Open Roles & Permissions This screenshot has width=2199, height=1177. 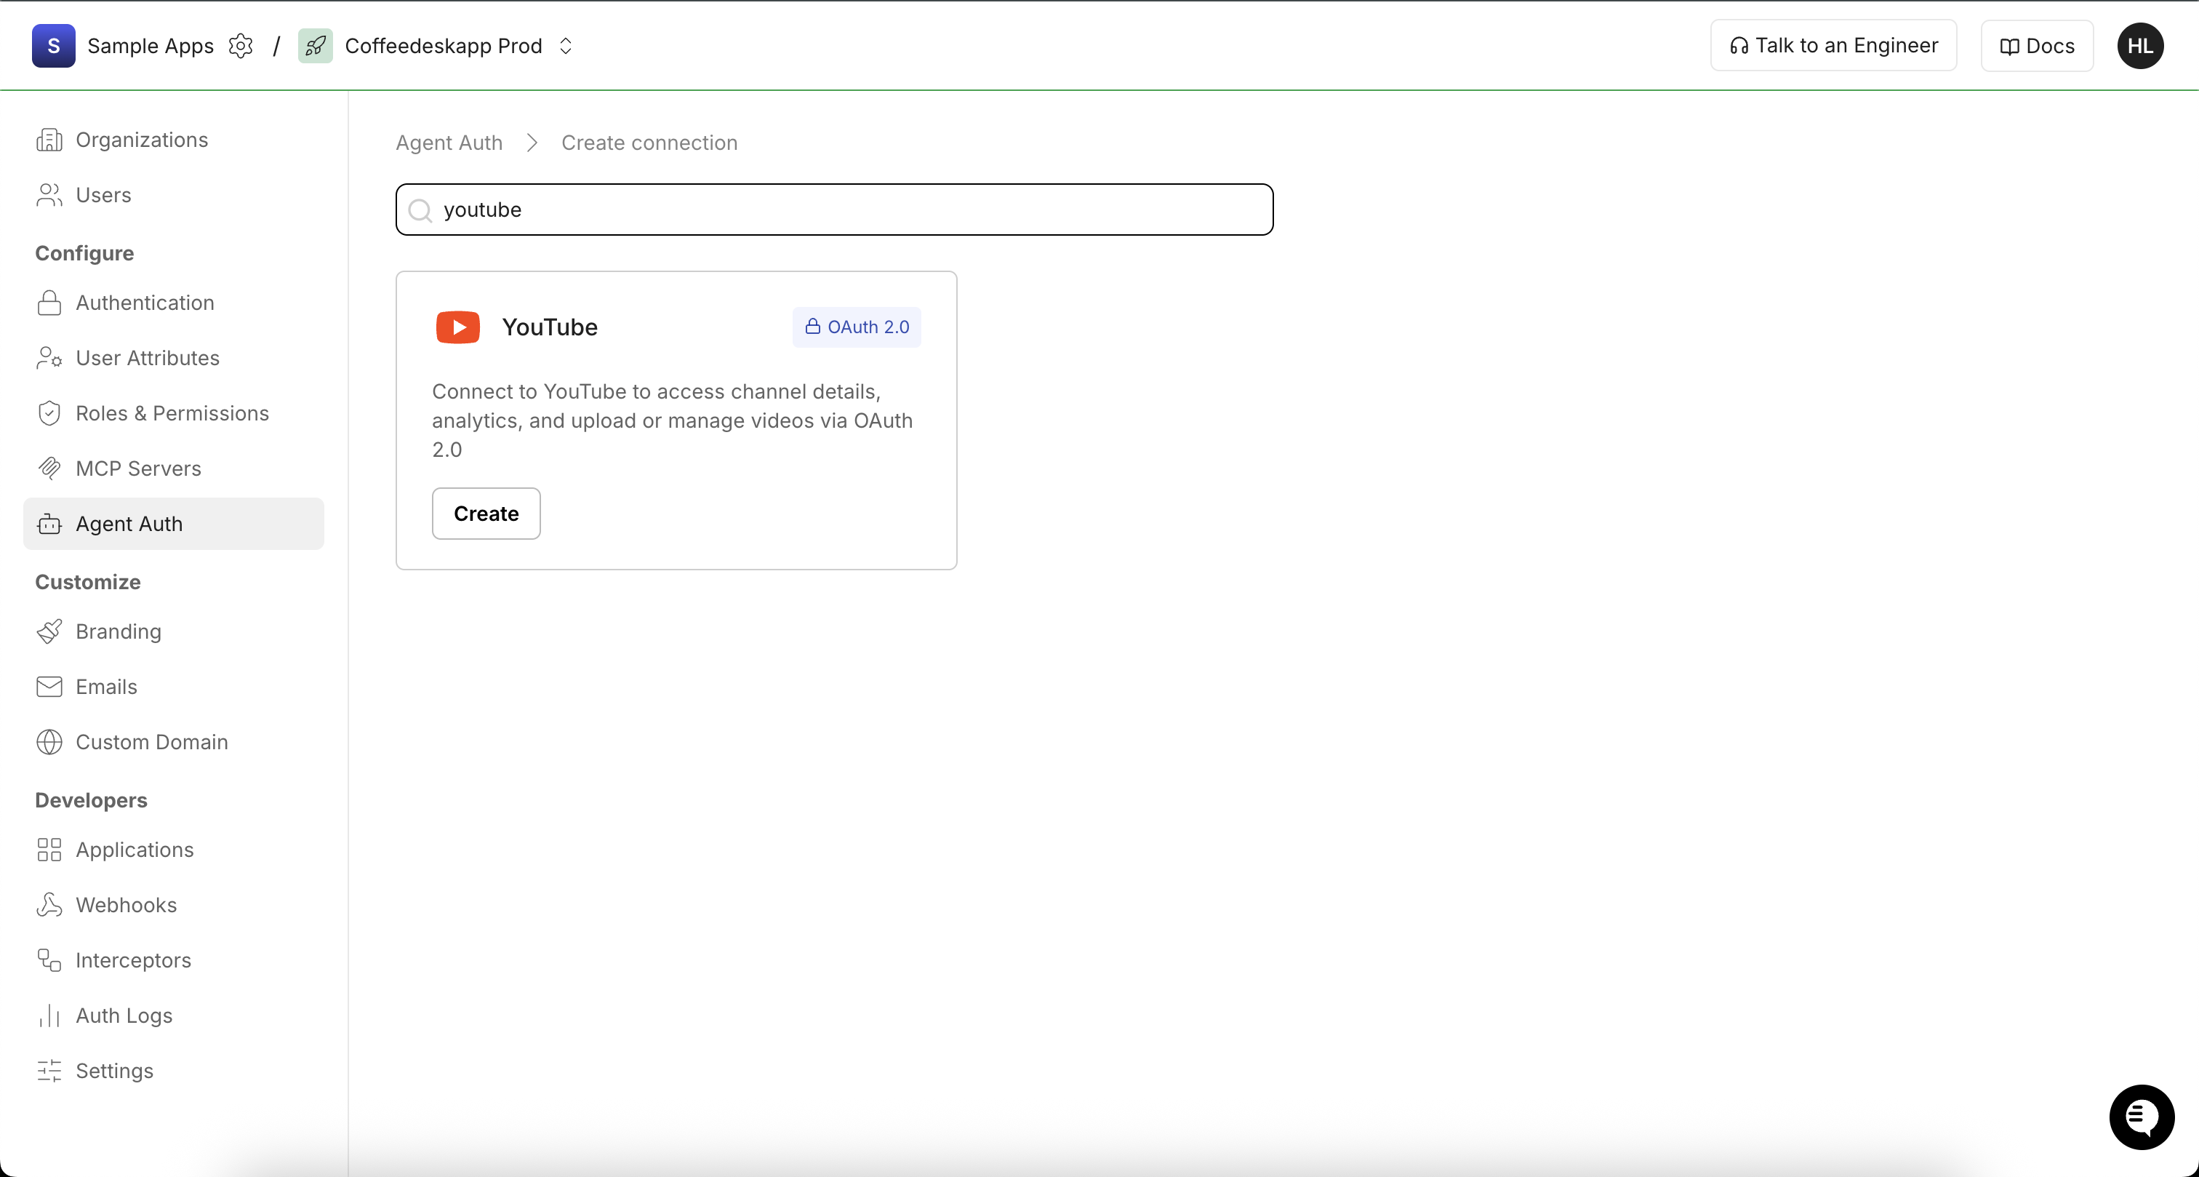point(172,412)
